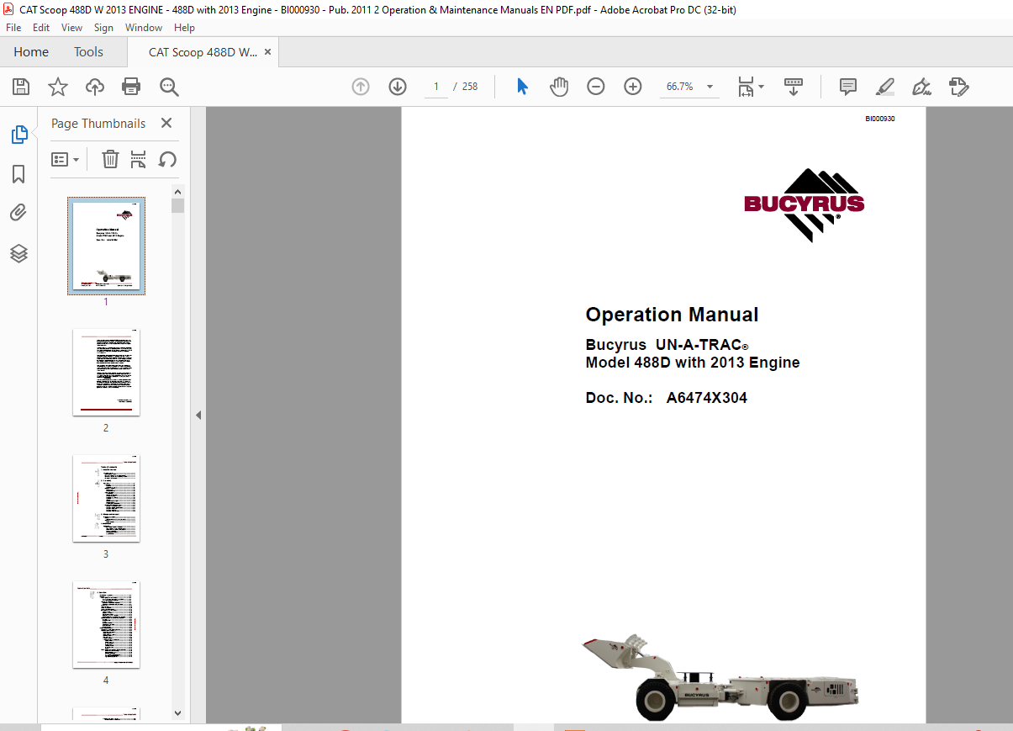
Task: Open the Sign menu
Action: (x=103, y=28)
